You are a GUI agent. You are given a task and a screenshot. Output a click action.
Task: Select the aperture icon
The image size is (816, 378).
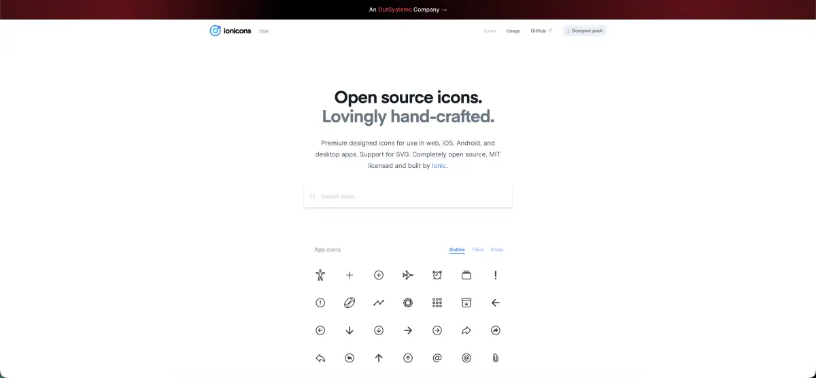408,303
